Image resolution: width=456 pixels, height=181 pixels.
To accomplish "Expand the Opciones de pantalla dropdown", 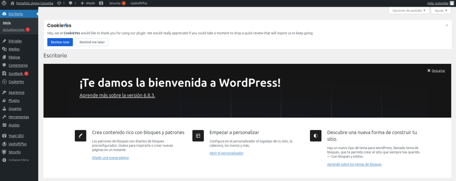I will (x=409, y=10).
